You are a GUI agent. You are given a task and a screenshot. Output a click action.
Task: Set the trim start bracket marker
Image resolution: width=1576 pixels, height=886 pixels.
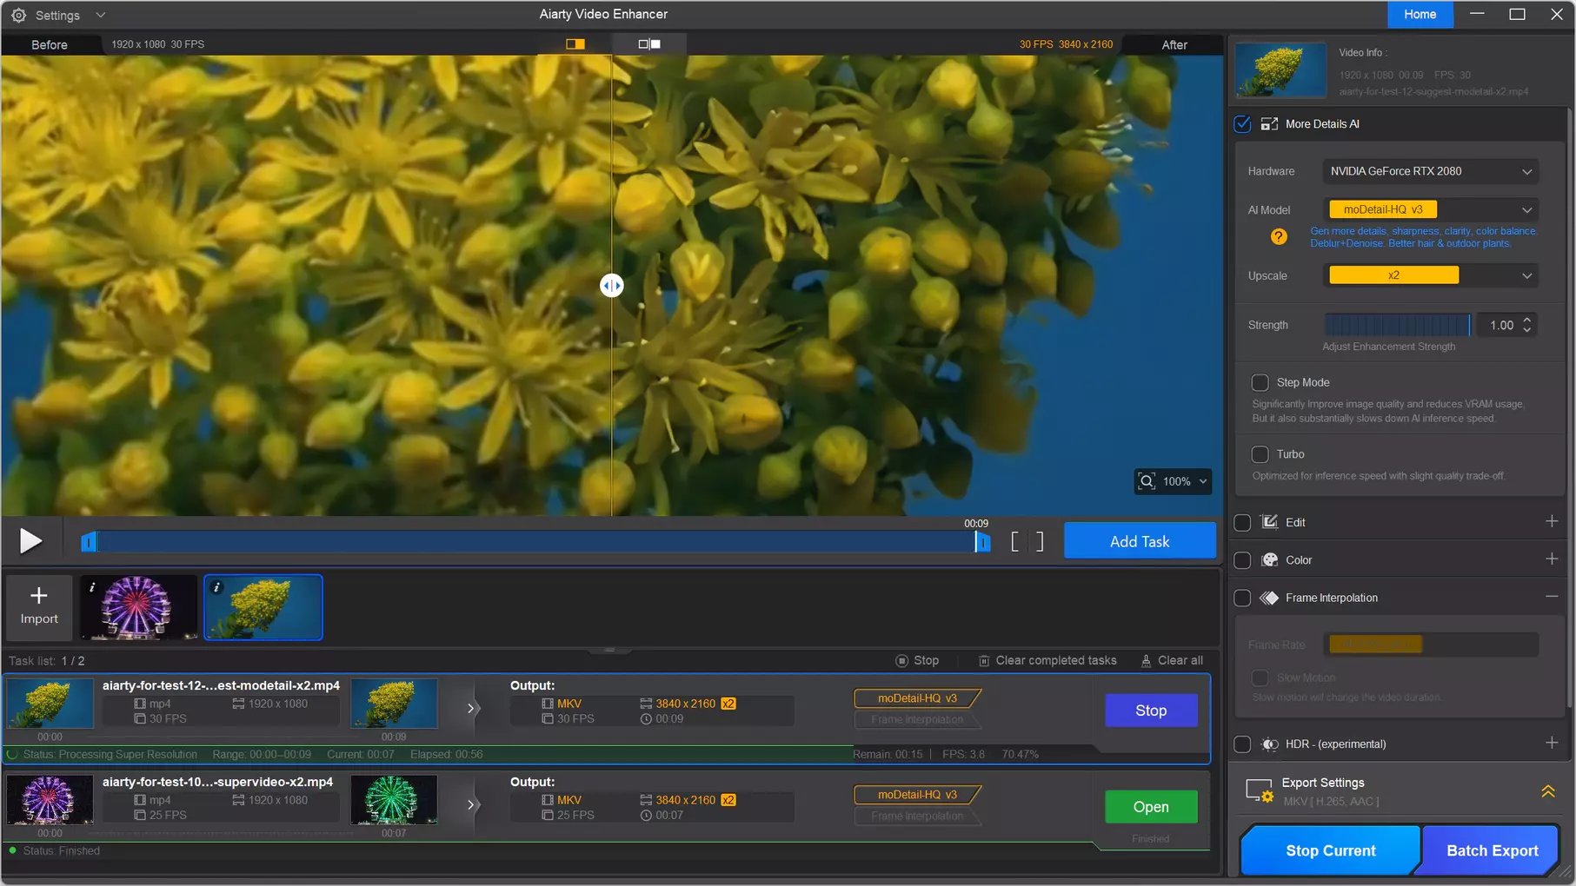(x=1015, y=542)
